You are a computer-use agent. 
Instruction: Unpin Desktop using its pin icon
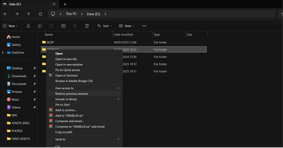pos(34,68)
